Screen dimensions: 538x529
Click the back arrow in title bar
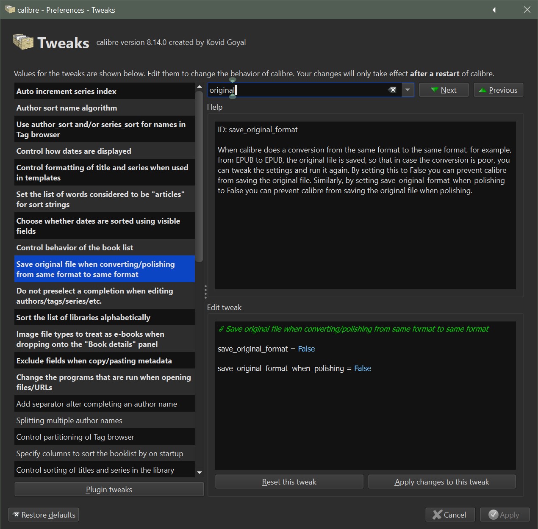pyautogui.click(x=494, y=10)
